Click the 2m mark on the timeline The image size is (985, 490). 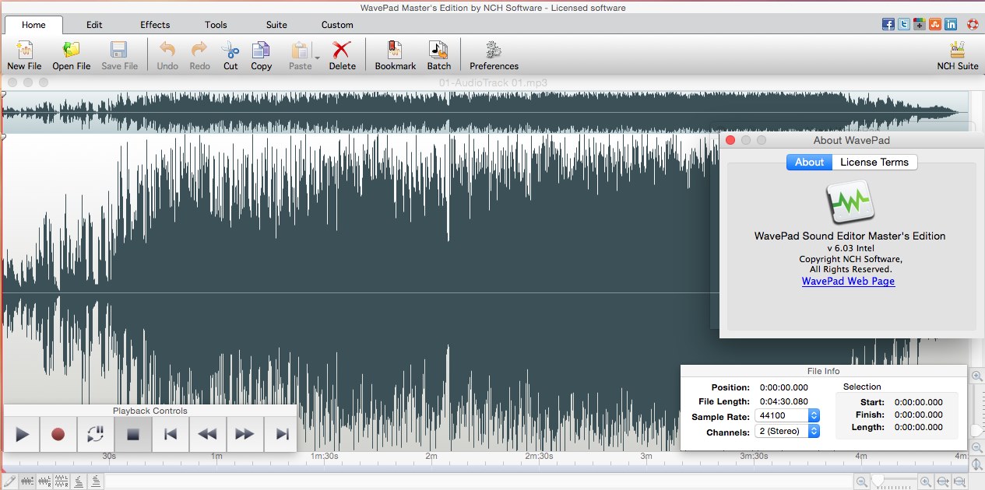[x=431, y=457]
